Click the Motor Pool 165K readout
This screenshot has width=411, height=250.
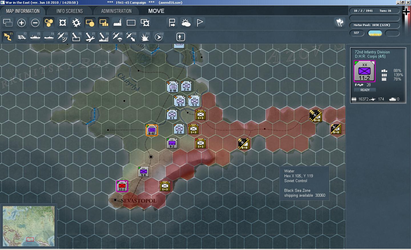(x=374, y=25)
